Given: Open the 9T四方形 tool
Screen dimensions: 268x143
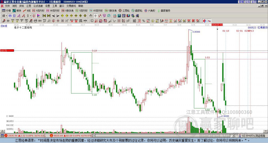Looking at the screenshot, I should pyautogui.click(x=96, y=10).
